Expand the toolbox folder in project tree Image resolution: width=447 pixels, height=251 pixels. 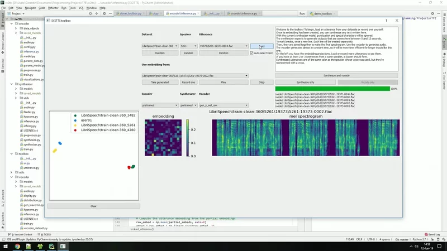[13, 153]
